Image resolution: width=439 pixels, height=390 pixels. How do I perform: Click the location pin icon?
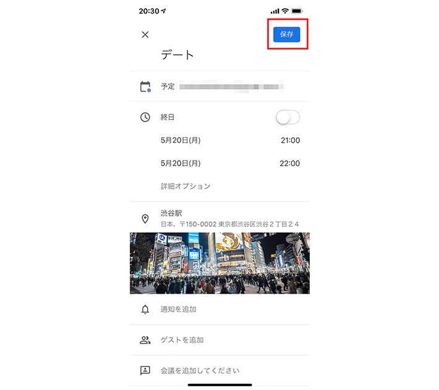tap(145, 219)
